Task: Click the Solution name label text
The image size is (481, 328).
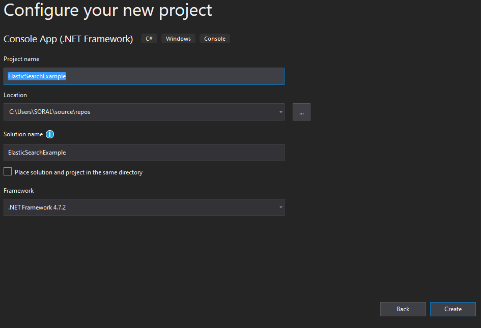Action: coord(23,134)
